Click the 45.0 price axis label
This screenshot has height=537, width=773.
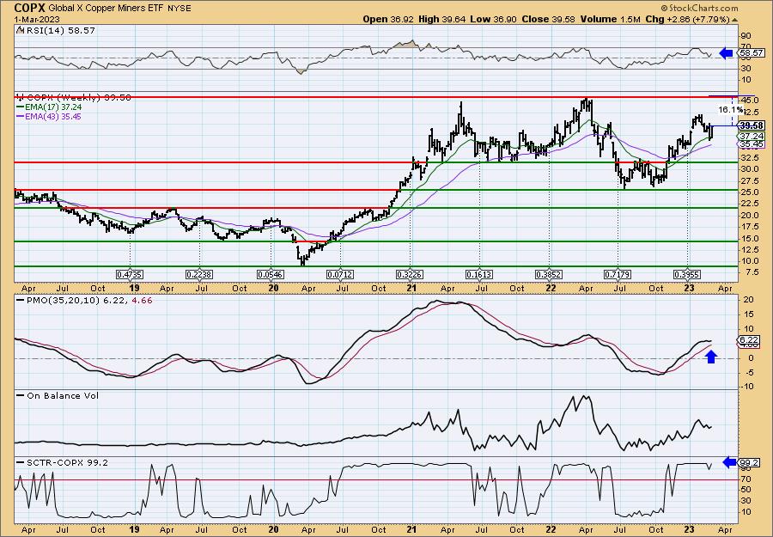[749, 101]
